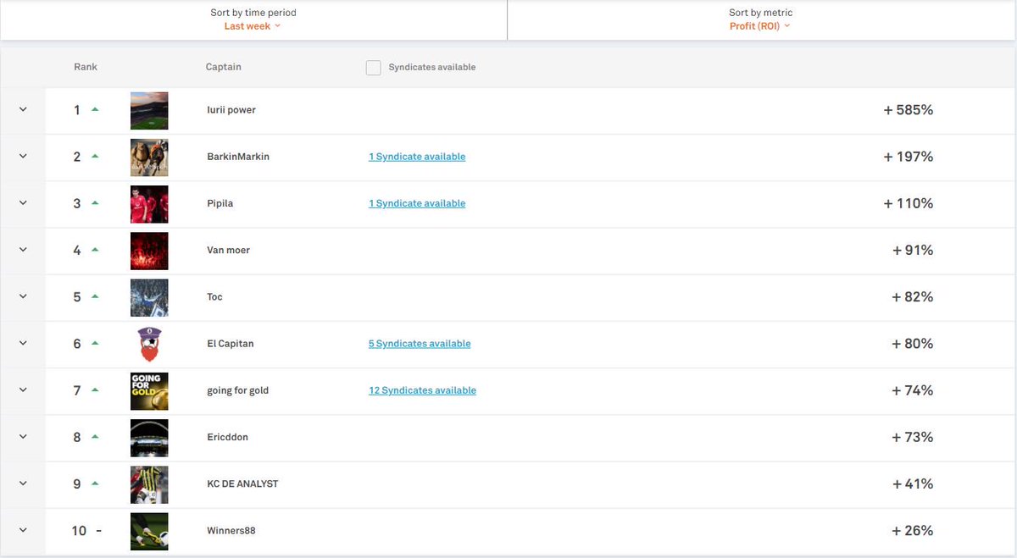Select the captain name Ericddon

click(x=227, y=437)
